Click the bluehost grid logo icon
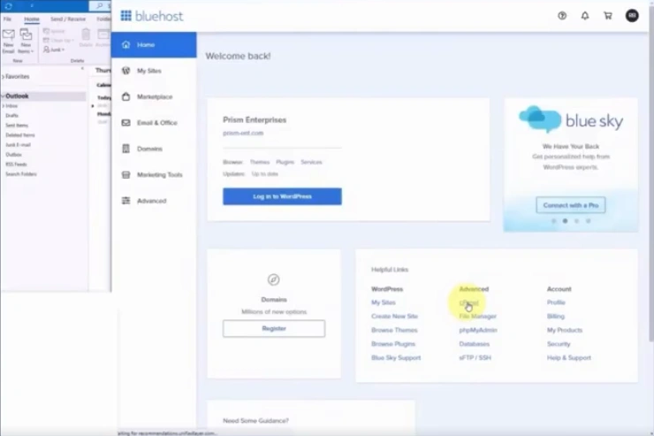Screen dimensions: 654x436 (x=125, y=15)
